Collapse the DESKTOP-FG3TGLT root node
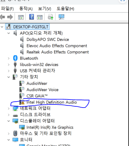 pos(2,27)
